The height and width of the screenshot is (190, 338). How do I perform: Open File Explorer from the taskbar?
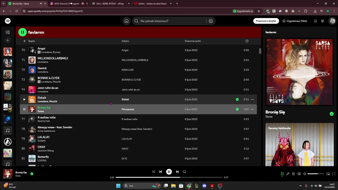click(x=173, y=186)
